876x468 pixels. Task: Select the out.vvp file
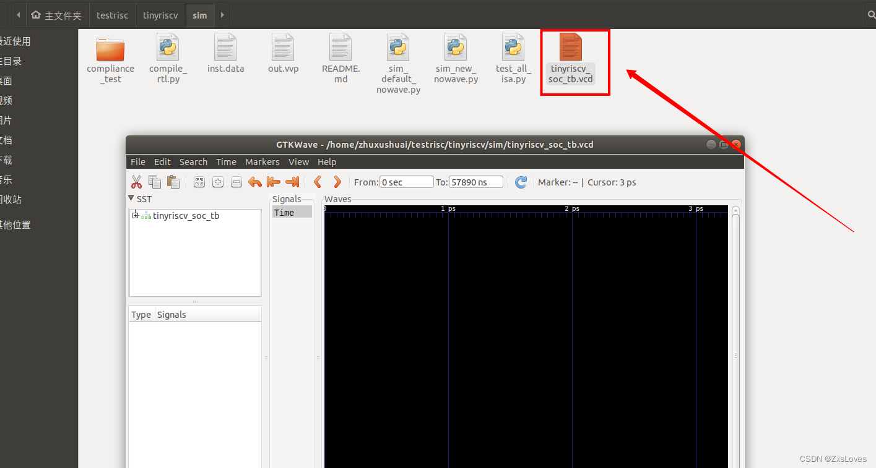click(283, 54)
